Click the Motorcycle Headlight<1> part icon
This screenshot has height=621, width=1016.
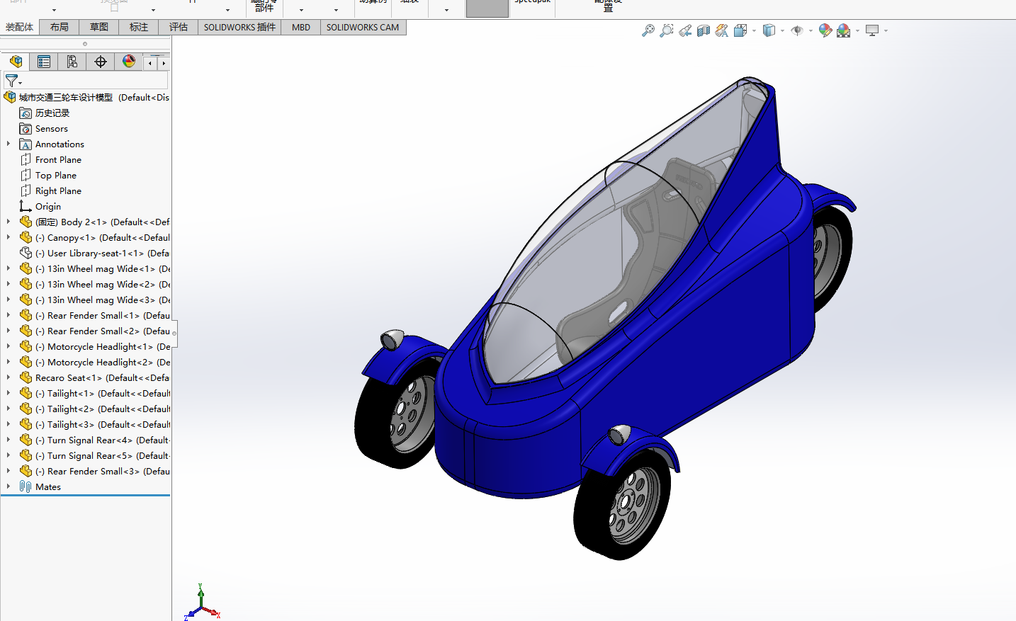click(26, 346)
